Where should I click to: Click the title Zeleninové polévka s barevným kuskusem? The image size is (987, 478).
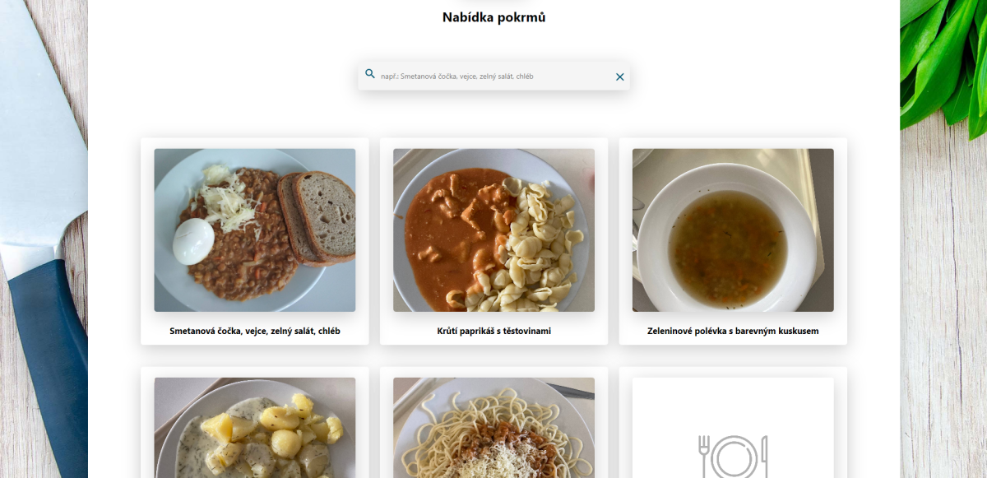[733, 331]
